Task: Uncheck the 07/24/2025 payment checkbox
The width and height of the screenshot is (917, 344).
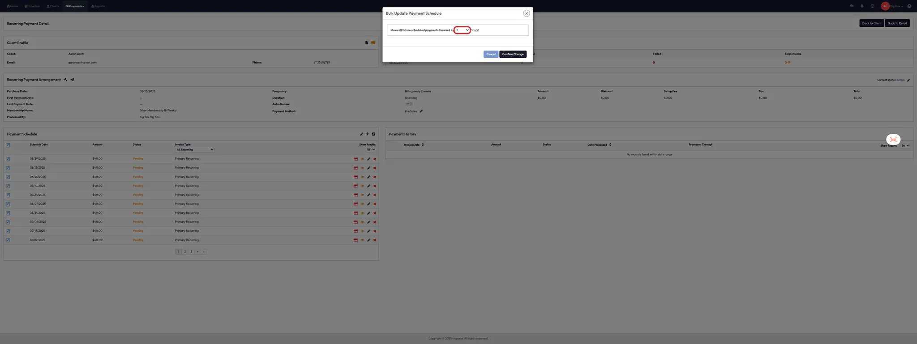Action: [x=8, y=195]
